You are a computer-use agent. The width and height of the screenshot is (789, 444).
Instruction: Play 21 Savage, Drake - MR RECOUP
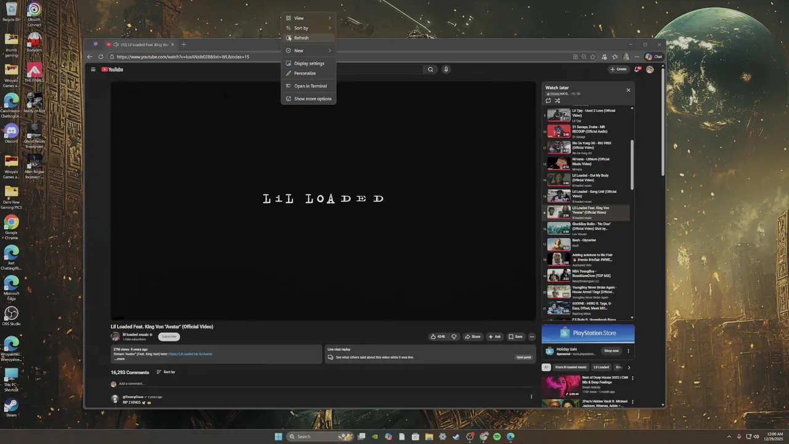pos(586,131)
